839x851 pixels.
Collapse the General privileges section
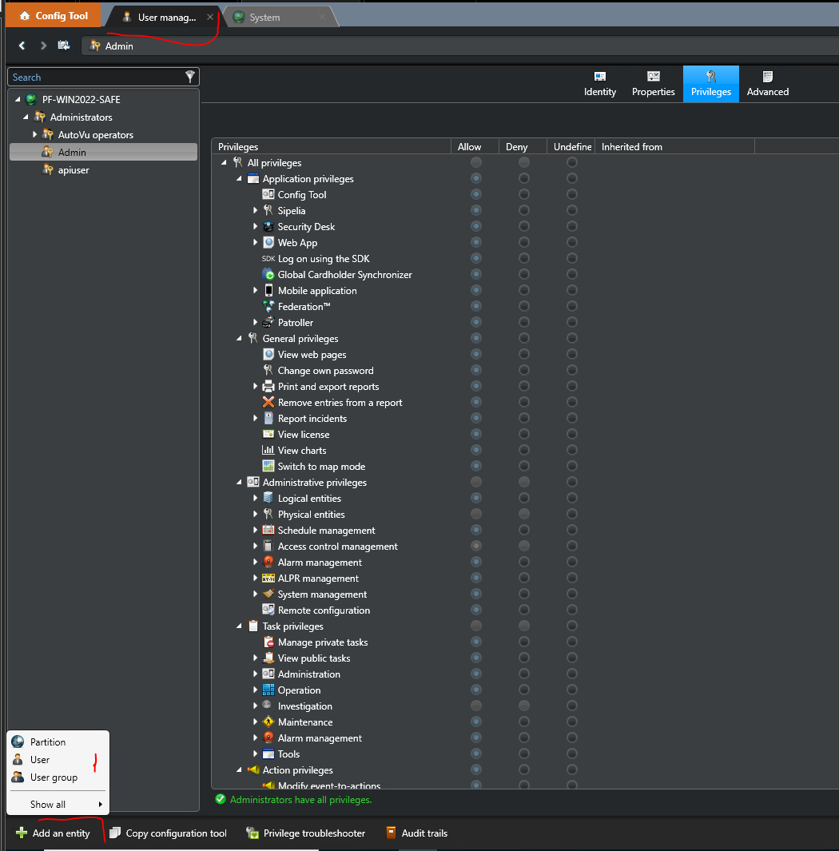click(x=240, y=338)
